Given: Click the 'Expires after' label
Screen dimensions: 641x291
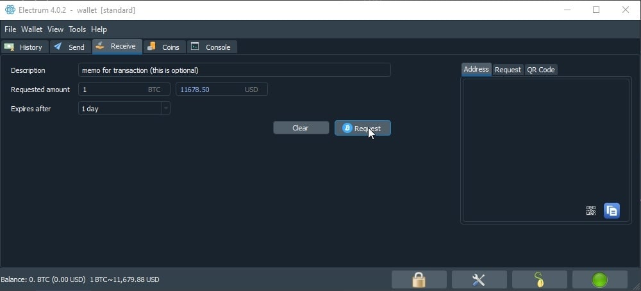Looking at the screenshot, I should click(x=31, y=109).
